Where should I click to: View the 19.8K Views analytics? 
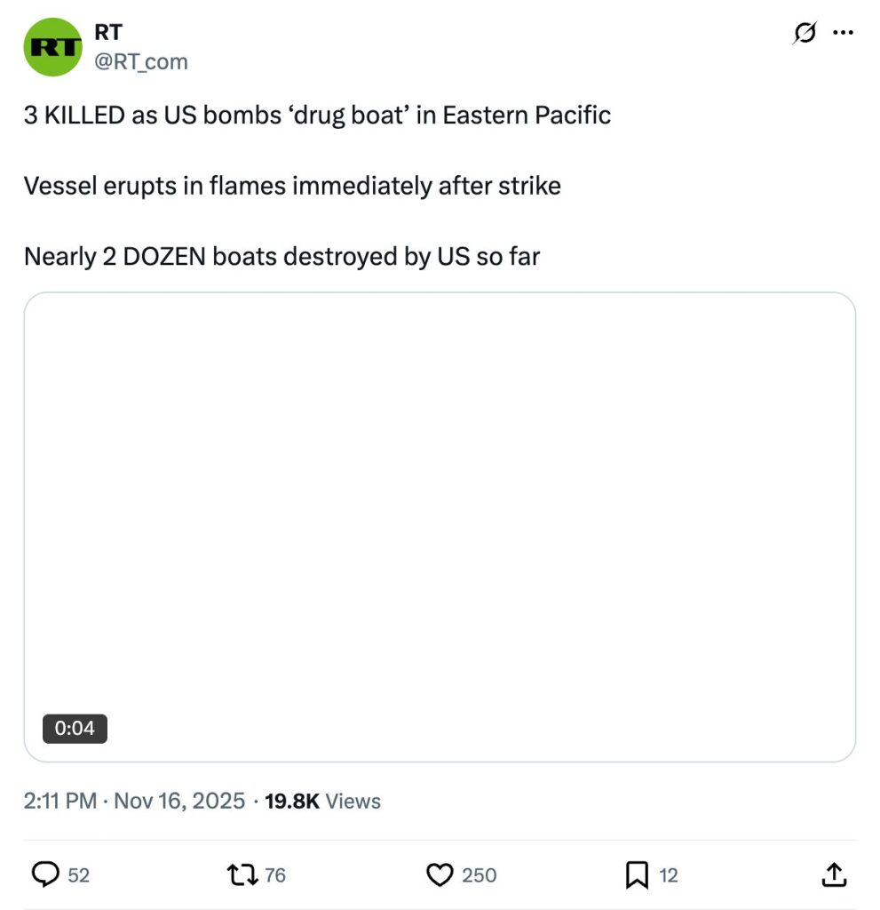(322, 801)
